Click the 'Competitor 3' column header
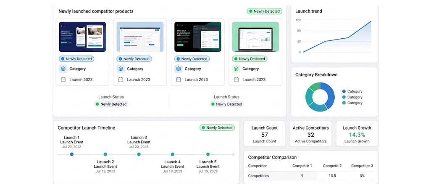431x196 pixels. click(362, 166)
